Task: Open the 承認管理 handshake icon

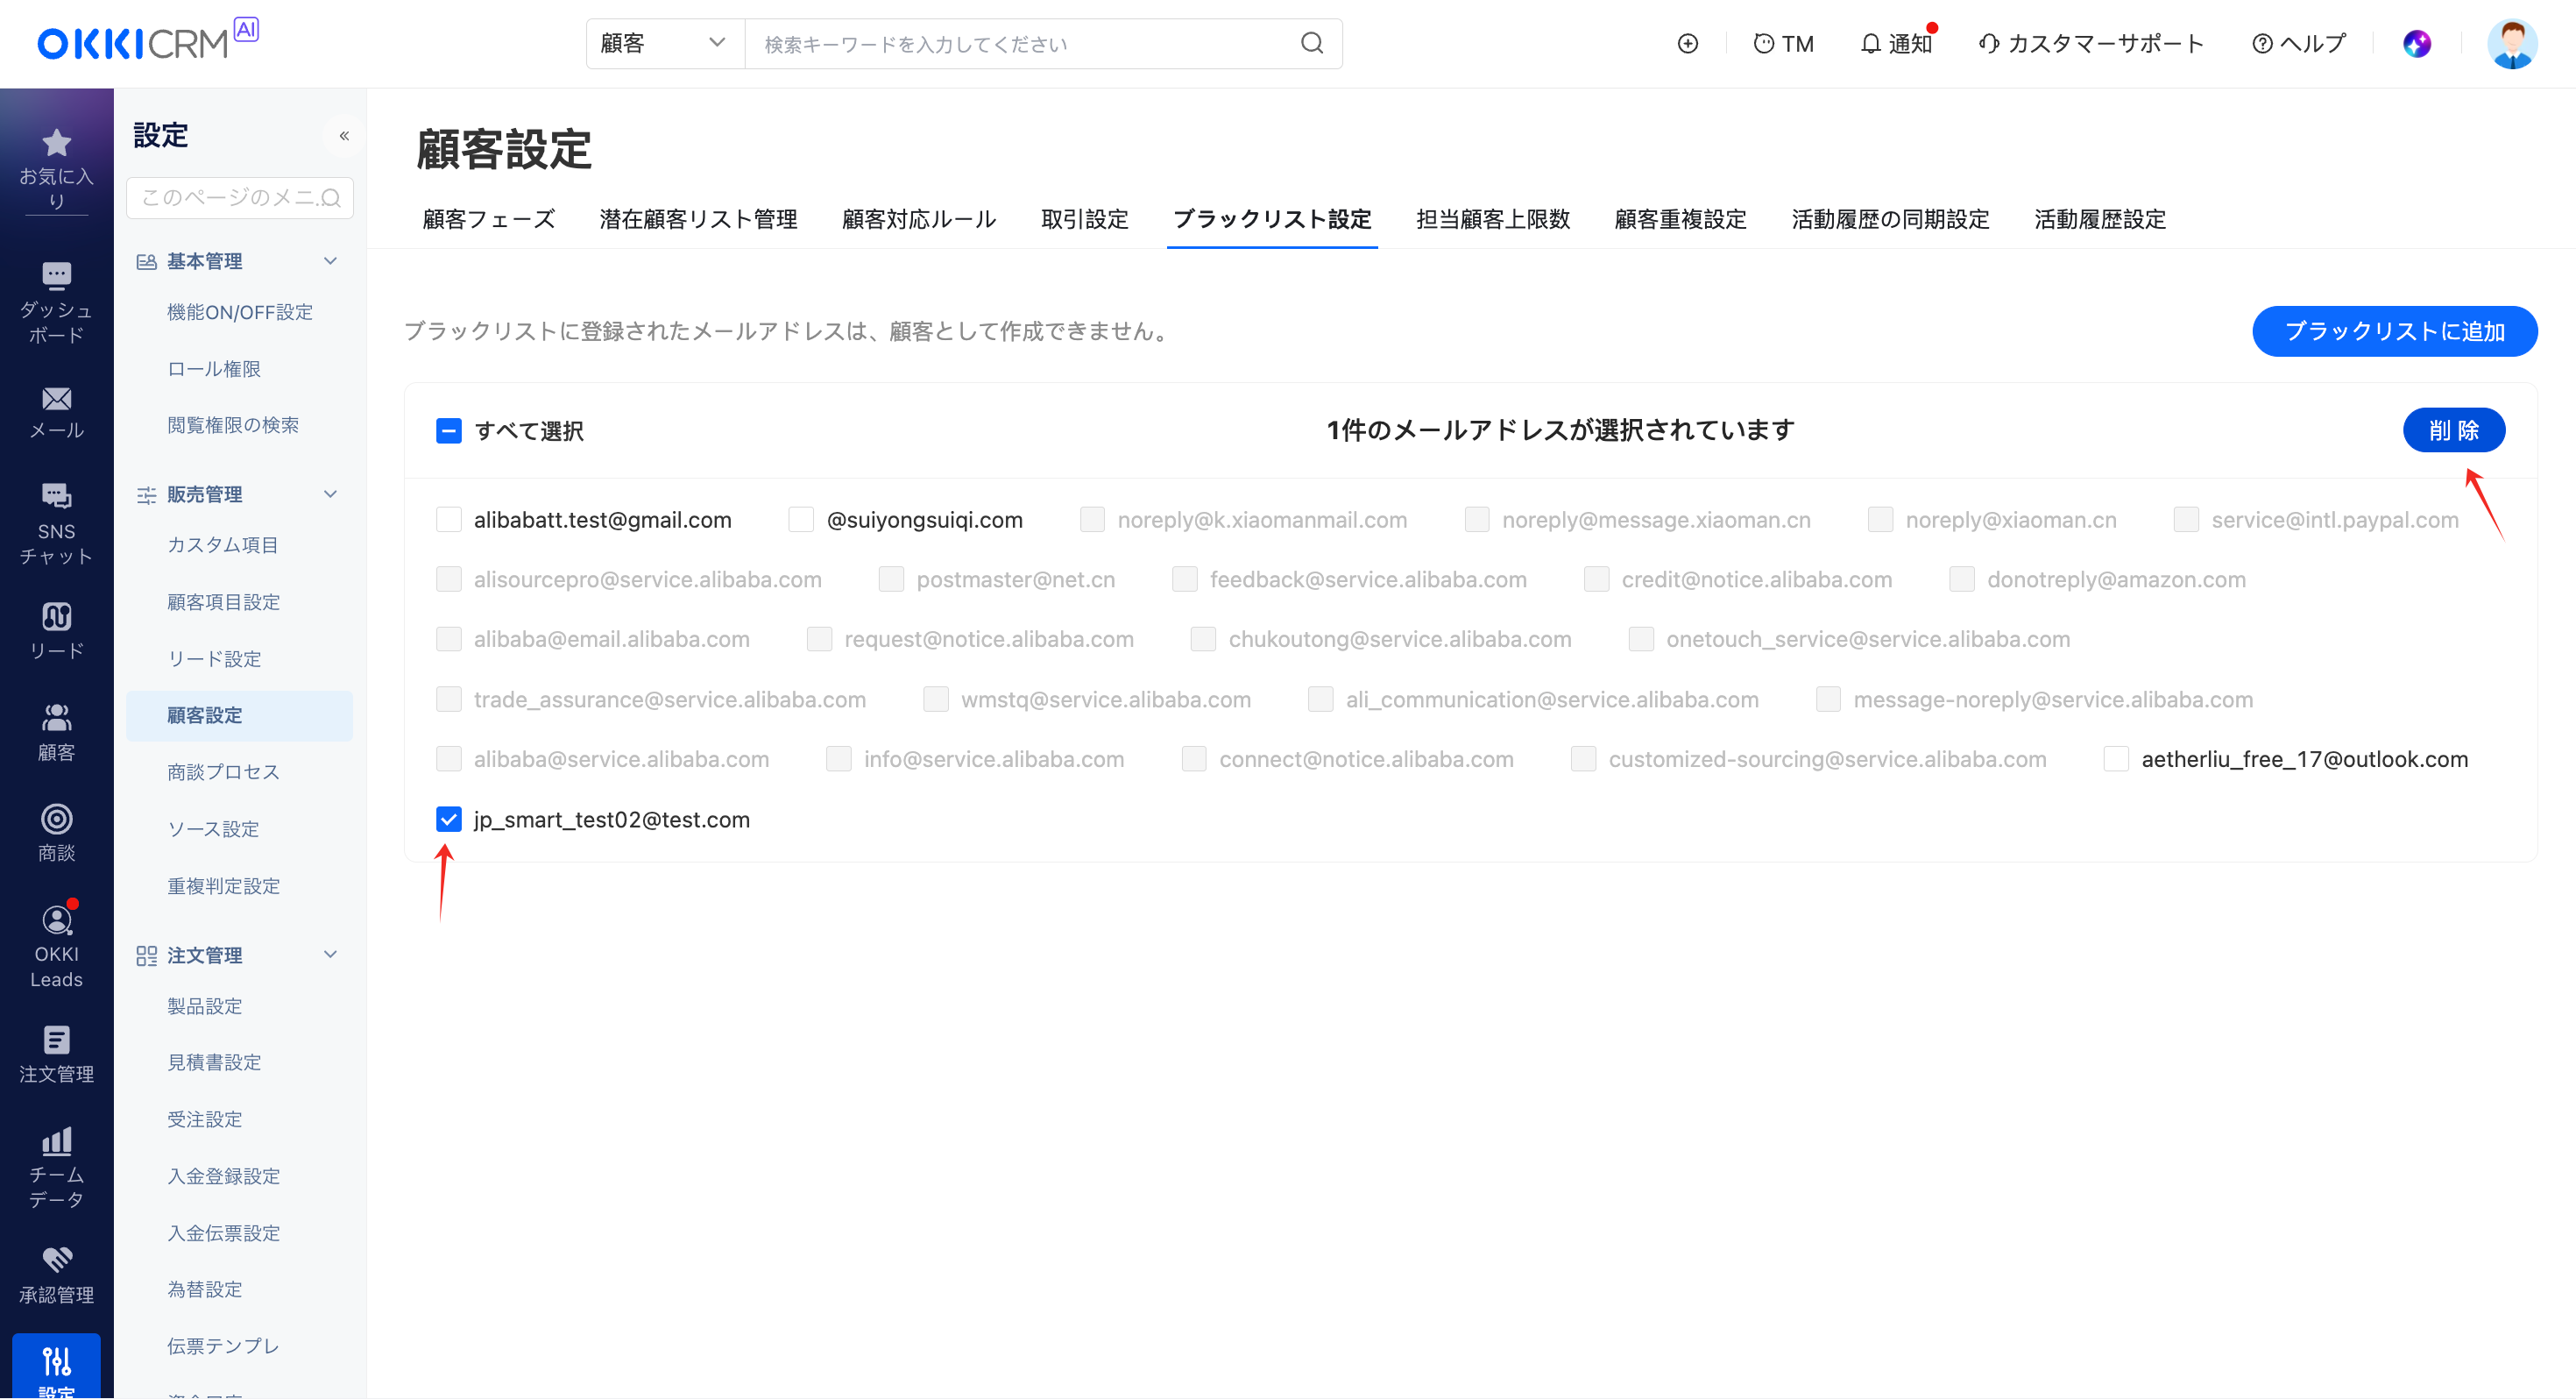Action: pyautogui.click(x=56, y=1260)
